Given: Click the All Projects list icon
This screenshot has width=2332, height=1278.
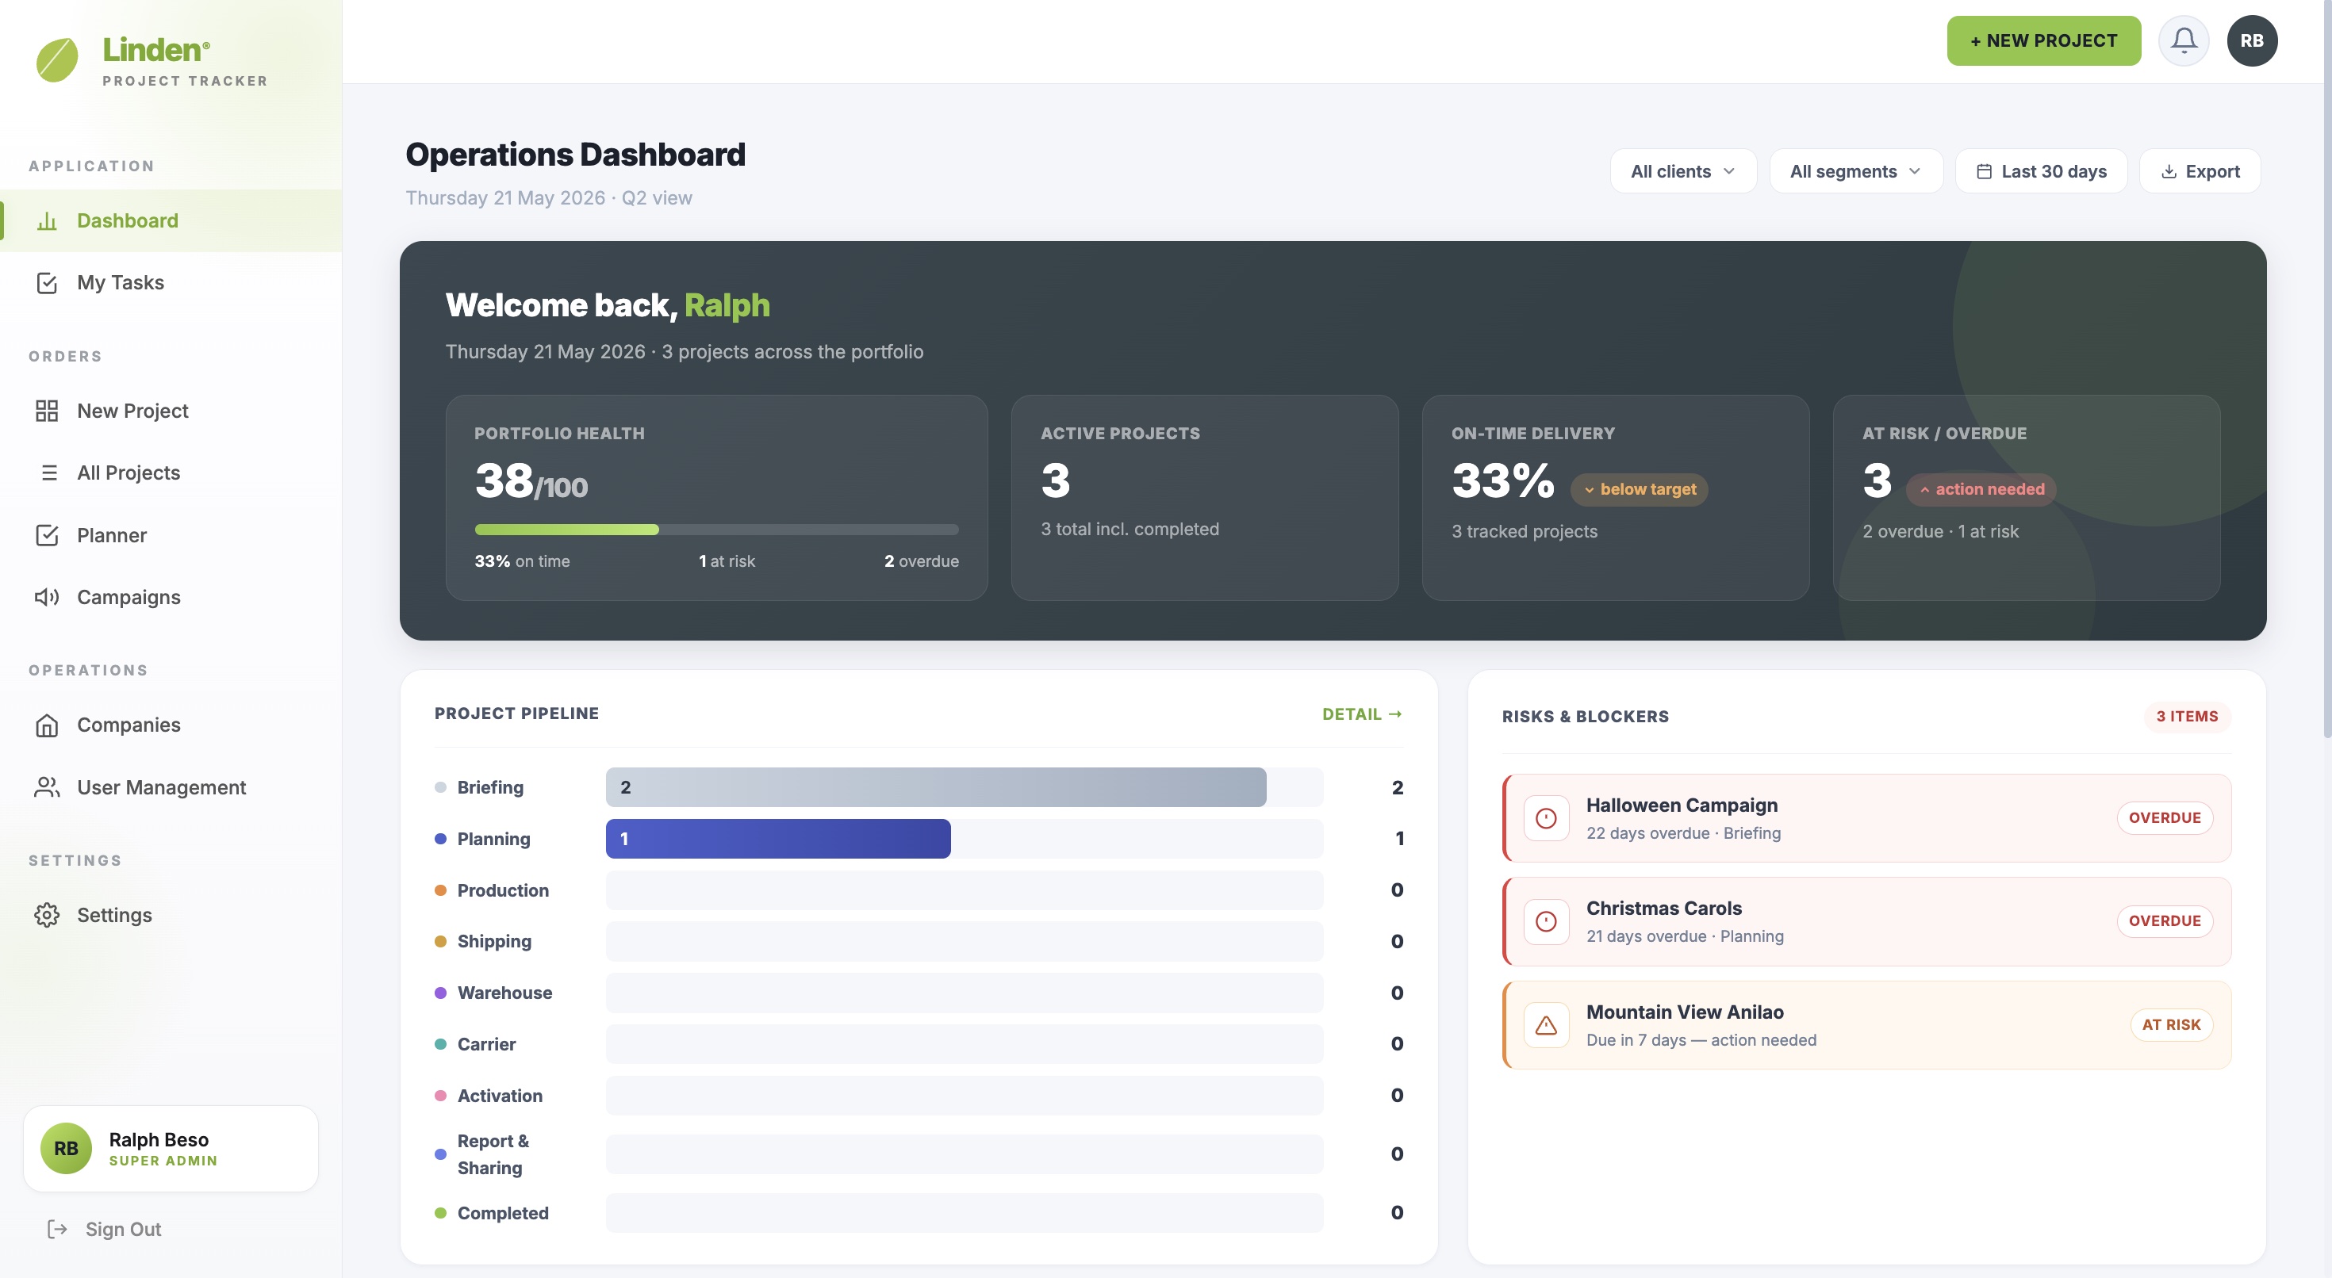Looking at the screenshot, I should click(x=49, y=473).
